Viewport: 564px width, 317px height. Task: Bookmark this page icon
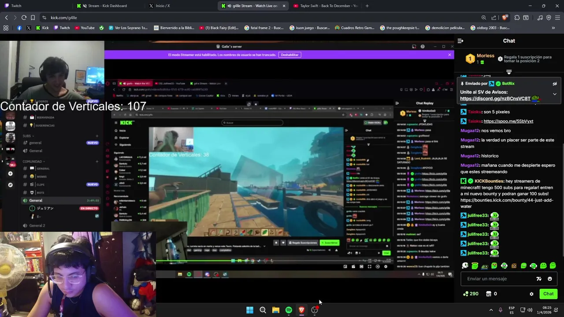[33, 18]
